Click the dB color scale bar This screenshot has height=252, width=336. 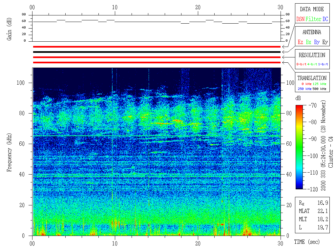pyautogui.click(x=299, y=147)
